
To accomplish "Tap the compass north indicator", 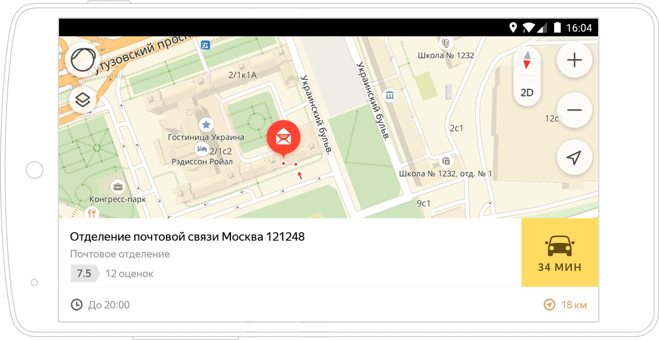I will coord(527,61).
